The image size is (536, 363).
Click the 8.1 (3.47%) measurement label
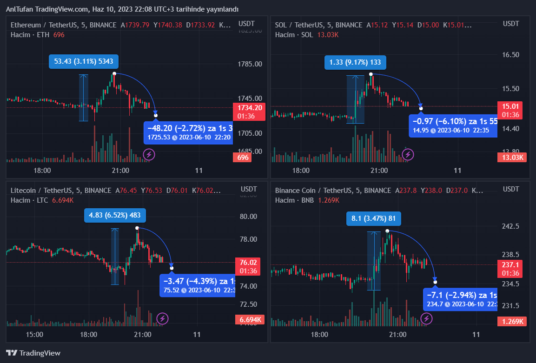point(373,218)
